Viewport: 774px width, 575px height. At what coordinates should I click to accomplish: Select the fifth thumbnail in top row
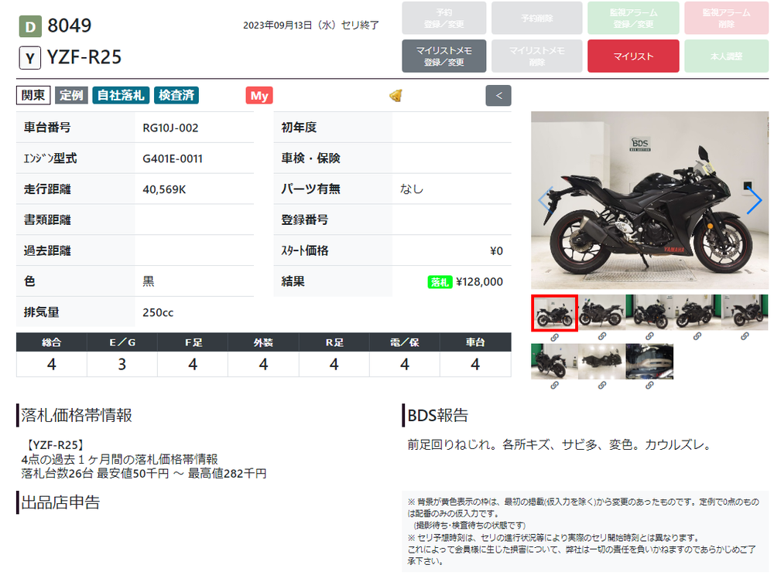tap(745, 312)
